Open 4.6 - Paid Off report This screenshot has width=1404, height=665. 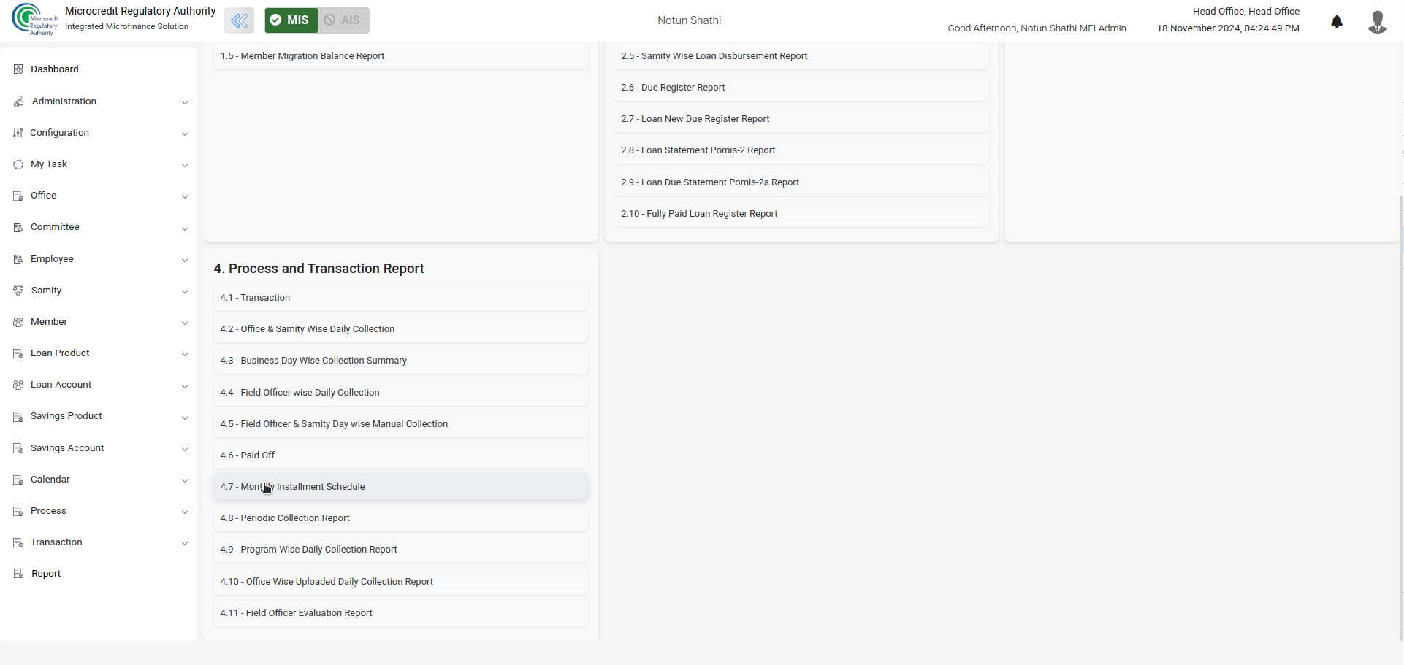[400, 455]
